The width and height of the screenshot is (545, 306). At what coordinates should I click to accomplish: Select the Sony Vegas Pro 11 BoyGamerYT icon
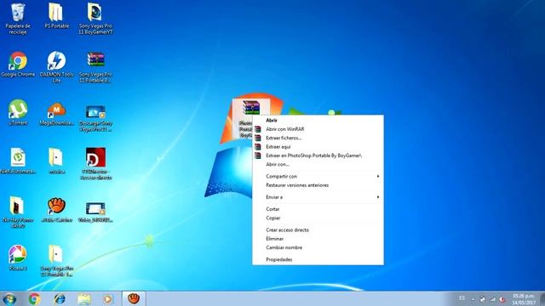pyautogui.click(x=95, y=19)
